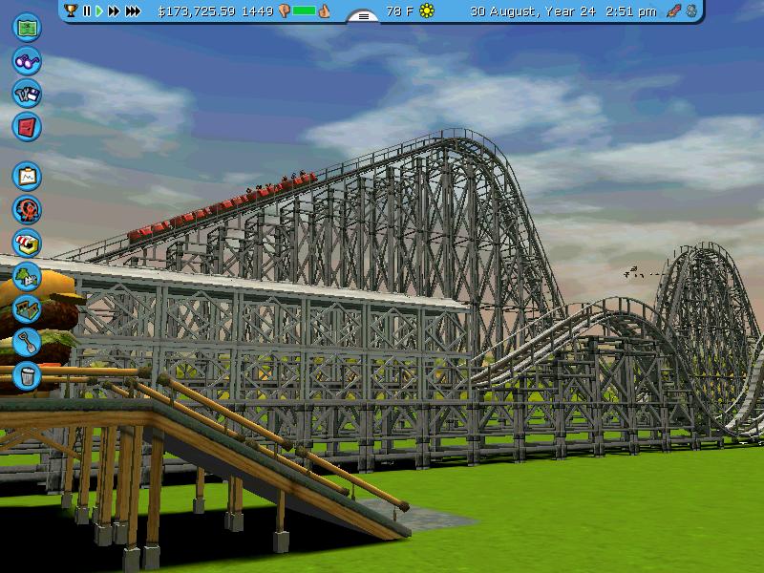Click the temperature reading 78 F
764x573 pixels.
[399, 11]
